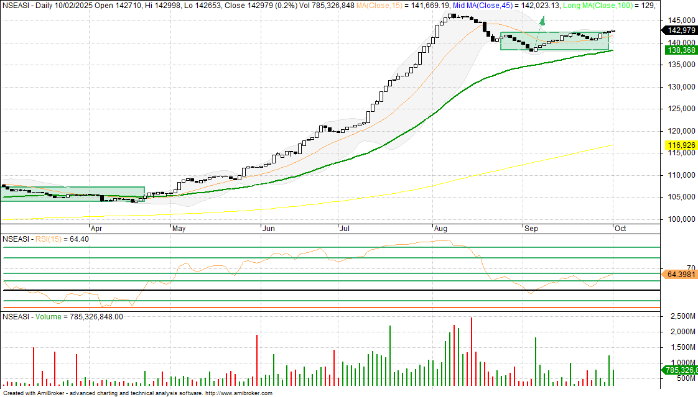Screen dimensions: 698x397
Task: Click the 70 level label in RSI pane
Action: coord(674,268)
